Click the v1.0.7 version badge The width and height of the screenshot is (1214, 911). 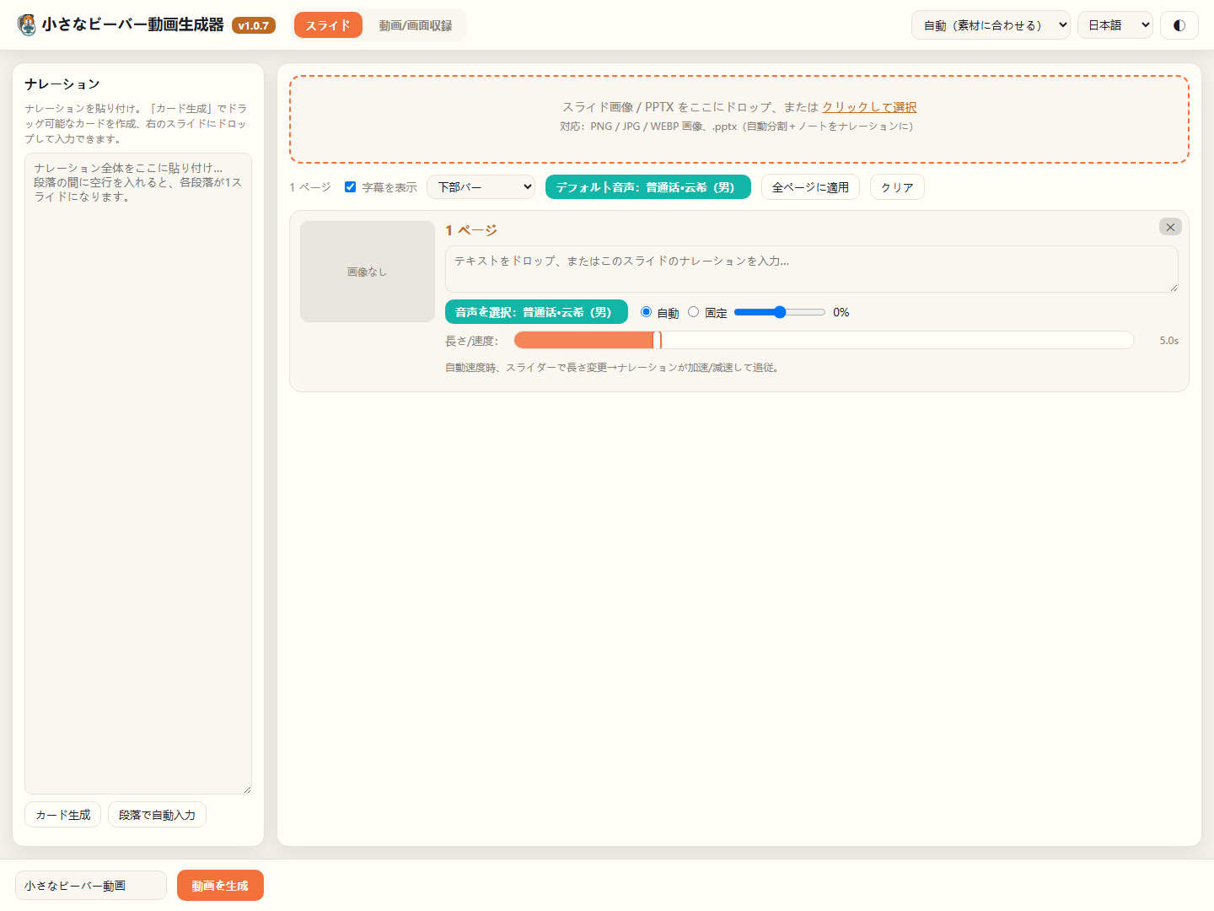pyautogui.click(x=254, y=25)
